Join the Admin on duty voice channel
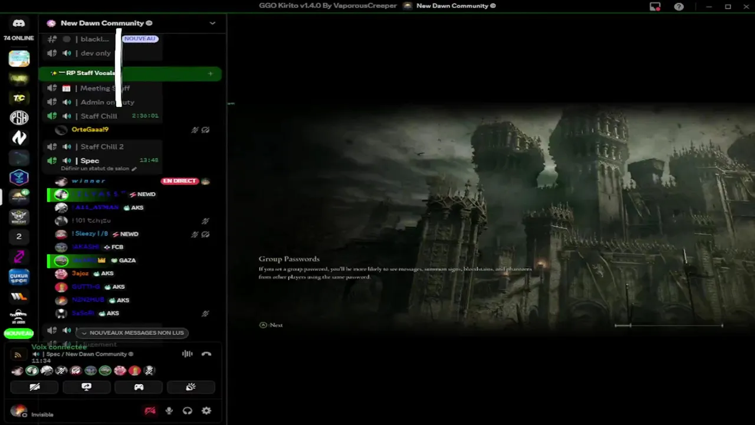Screen dimensions: 755x425 point(104,102)
